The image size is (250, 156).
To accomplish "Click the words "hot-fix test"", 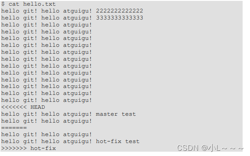I will (118, 141).
